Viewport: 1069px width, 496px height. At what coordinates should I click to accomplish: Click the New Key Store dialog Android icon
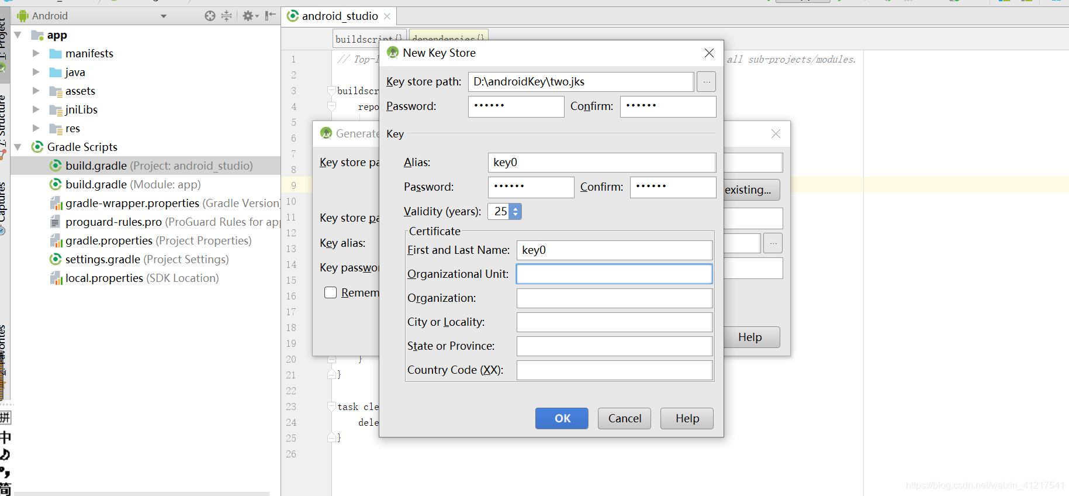tap(393, 53)
